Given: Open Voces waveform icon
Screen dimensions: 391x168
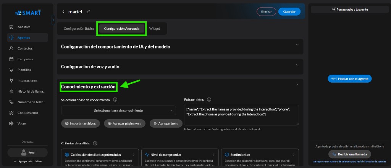Looking at the screenshot, I should (x=11, y=123).
